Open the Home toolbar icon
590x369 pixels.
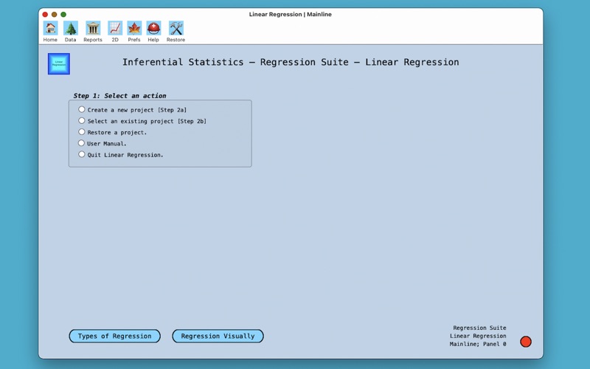pyautogui.click(x=50, y=28)
